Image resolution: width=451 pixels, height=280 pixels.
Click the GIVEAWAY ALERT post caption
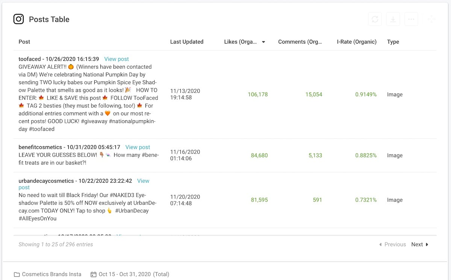[x=89, y=98]
